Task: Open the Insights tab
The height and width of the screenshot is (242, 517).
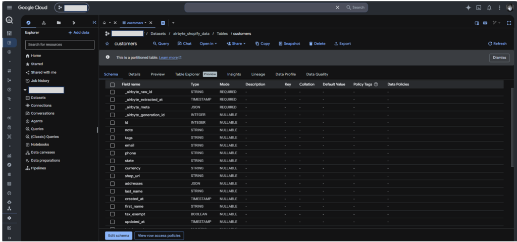Action: (234, 74)
